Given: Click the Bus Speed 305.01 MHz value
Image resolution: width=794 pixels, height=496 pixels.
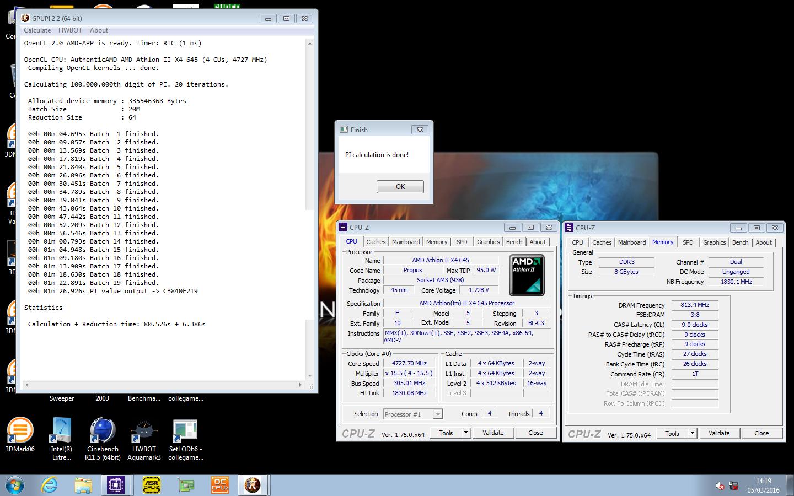Looking at the screenshot, I should click(410, 383).
